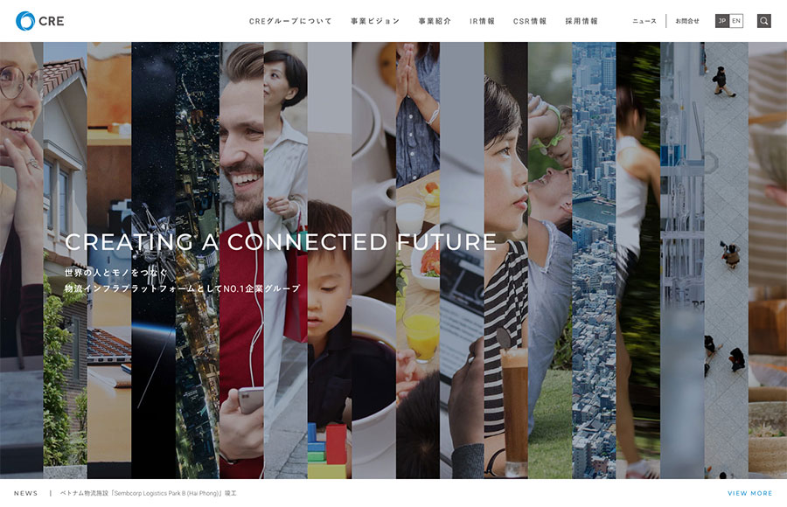Go to the 採用情報 page

582,21
